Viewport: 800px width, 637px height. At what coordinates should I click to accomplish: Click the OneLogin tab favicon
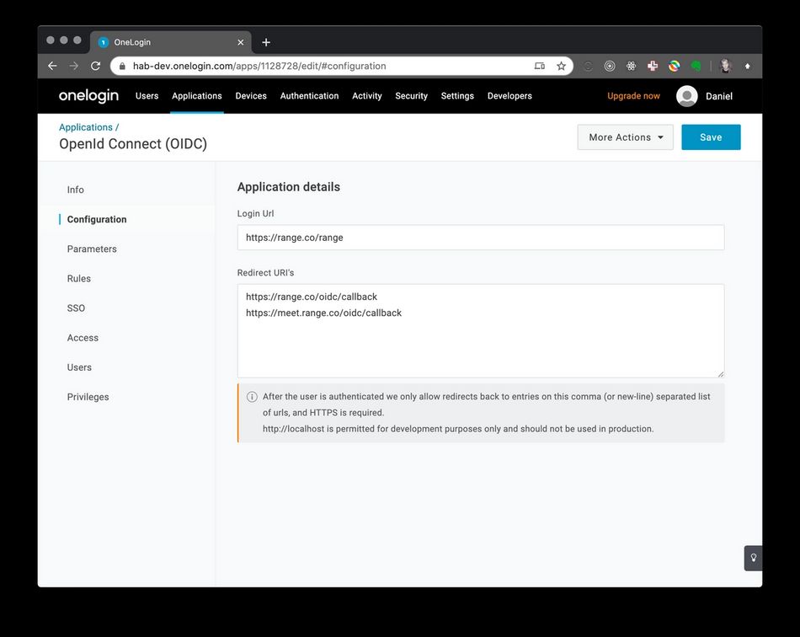coord(104,42)
